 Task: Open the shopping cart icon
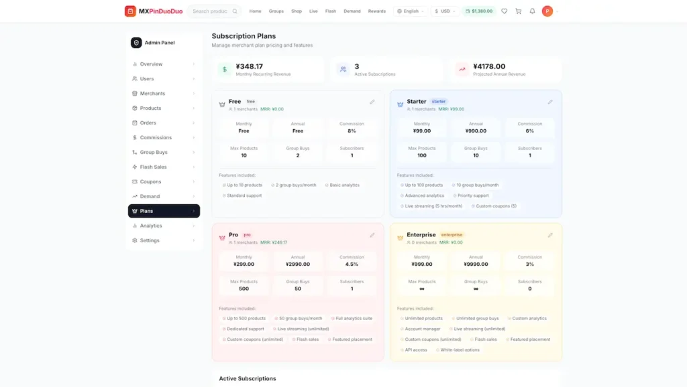(519, 11)
